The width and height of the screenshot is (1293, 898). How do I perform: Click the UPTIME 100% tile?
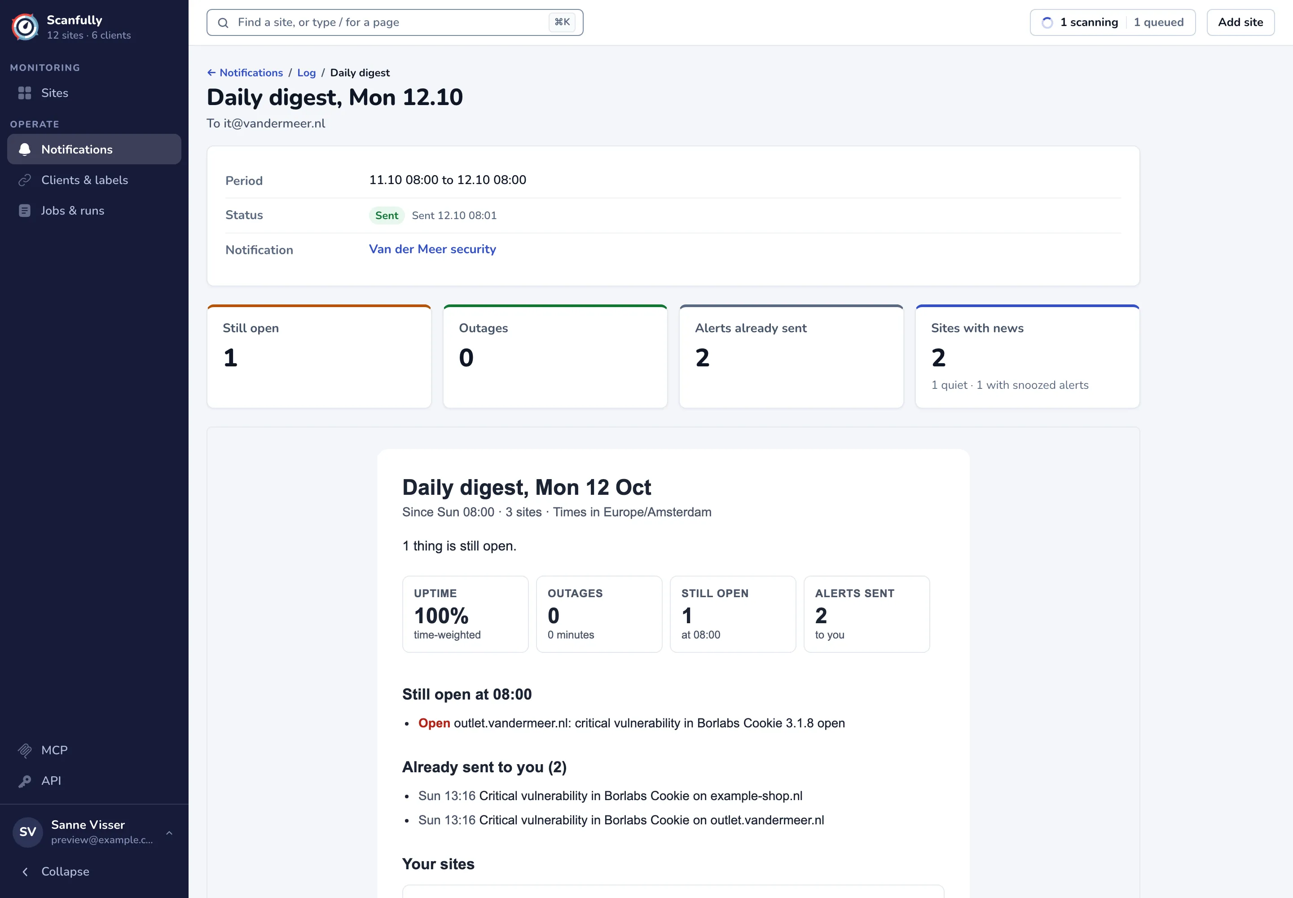tap(465, 614)
